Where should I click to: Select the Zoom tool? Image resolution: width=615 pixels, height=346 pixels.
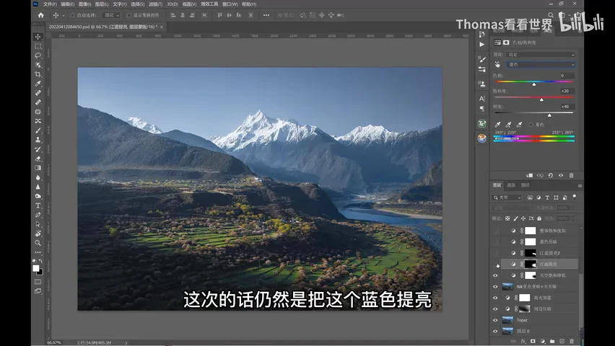point(38,243)
